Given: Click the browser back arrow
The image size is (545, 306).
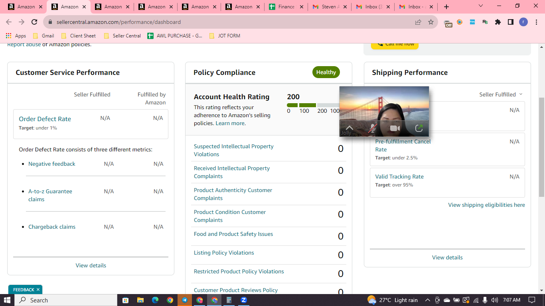Looking at the screenshot, I should (x=9, y=22).
